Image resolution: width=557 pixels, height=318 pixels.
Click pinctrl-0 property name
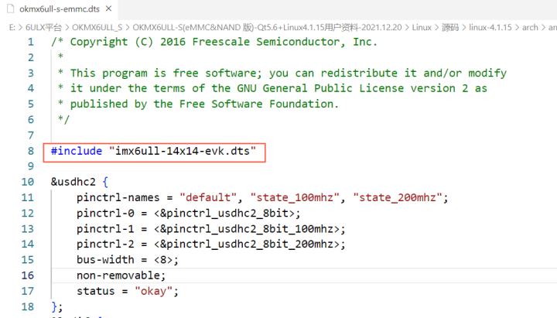[105, 214]
